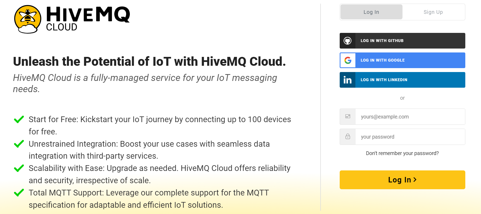Open the forgotten password link

point(402,153)
